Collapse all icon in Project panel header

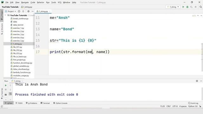pyautogui.click(x=23, y=11)
